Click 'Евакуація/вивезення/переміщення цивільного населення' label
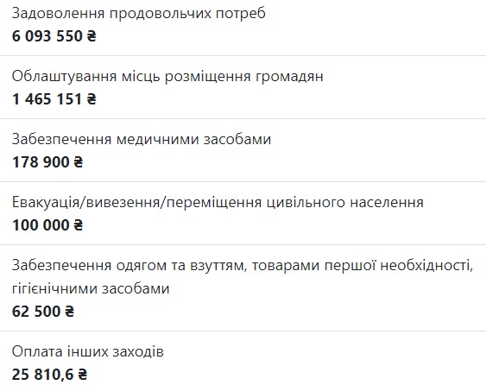 218,202
